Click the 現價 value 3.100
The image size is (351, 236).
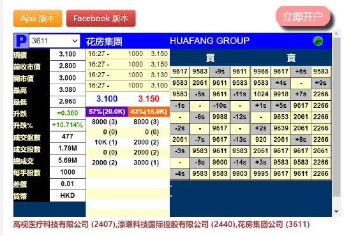point(68,54)
